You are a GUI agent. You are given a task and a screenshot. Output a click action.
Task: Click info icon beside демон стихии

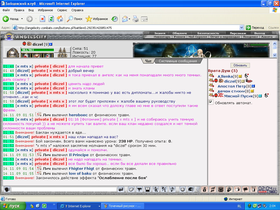coord(252,91)
